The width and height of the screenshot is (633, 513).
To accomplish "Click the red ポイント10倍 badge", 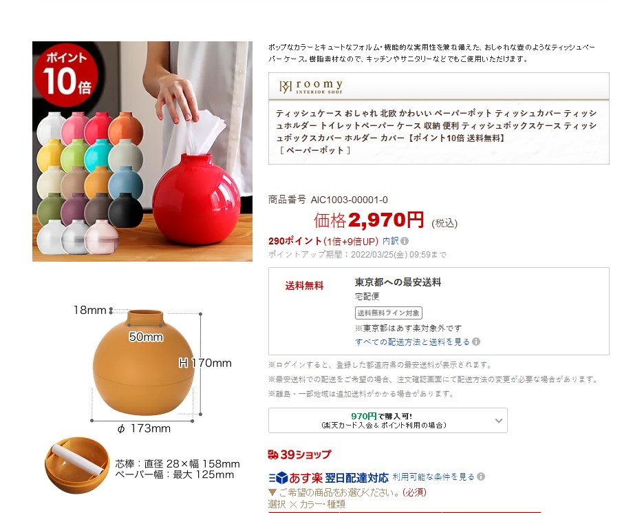I will [66, 76].
